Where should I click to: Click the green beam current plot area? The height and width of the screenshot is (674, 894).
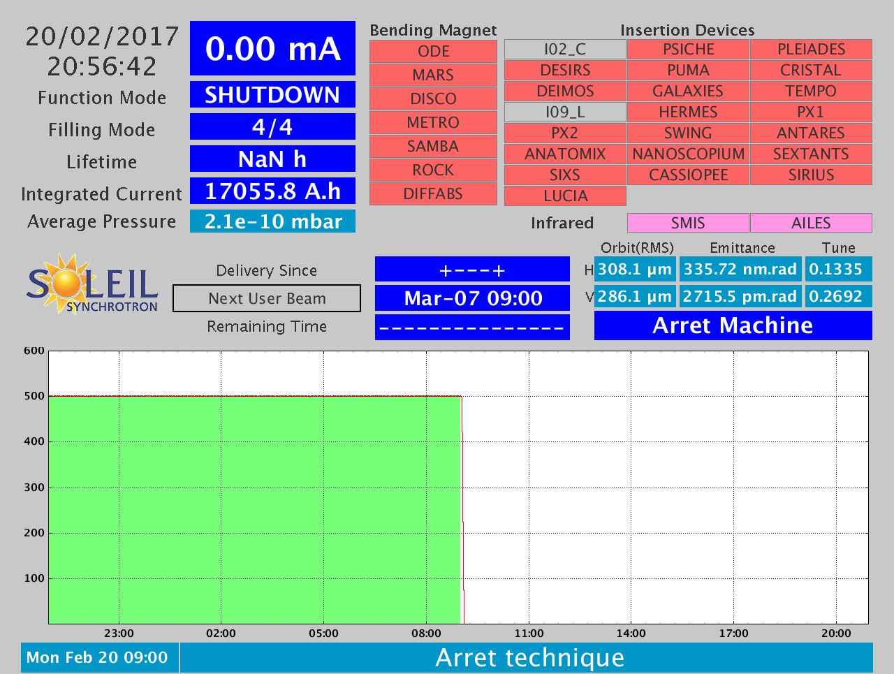(x=255, y=510)
